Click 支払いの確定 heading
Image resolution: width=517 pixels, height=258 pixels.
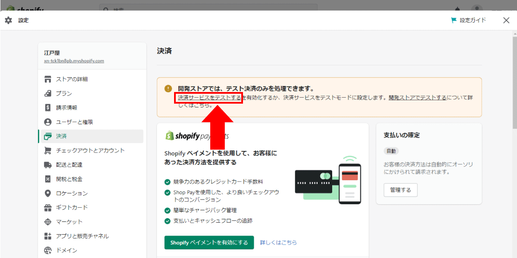coord(402,135)
